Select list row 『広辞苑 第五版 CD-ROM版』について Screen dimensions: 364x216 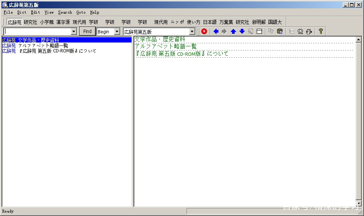tap(67, 51)
